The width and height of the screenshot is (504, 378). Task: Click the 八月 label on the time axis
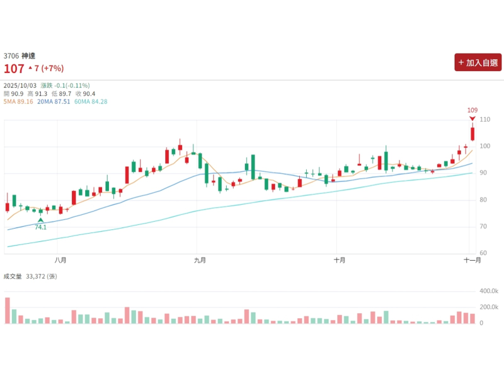60,260
